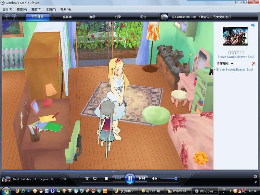Stop the playing track

pos(106,178)
